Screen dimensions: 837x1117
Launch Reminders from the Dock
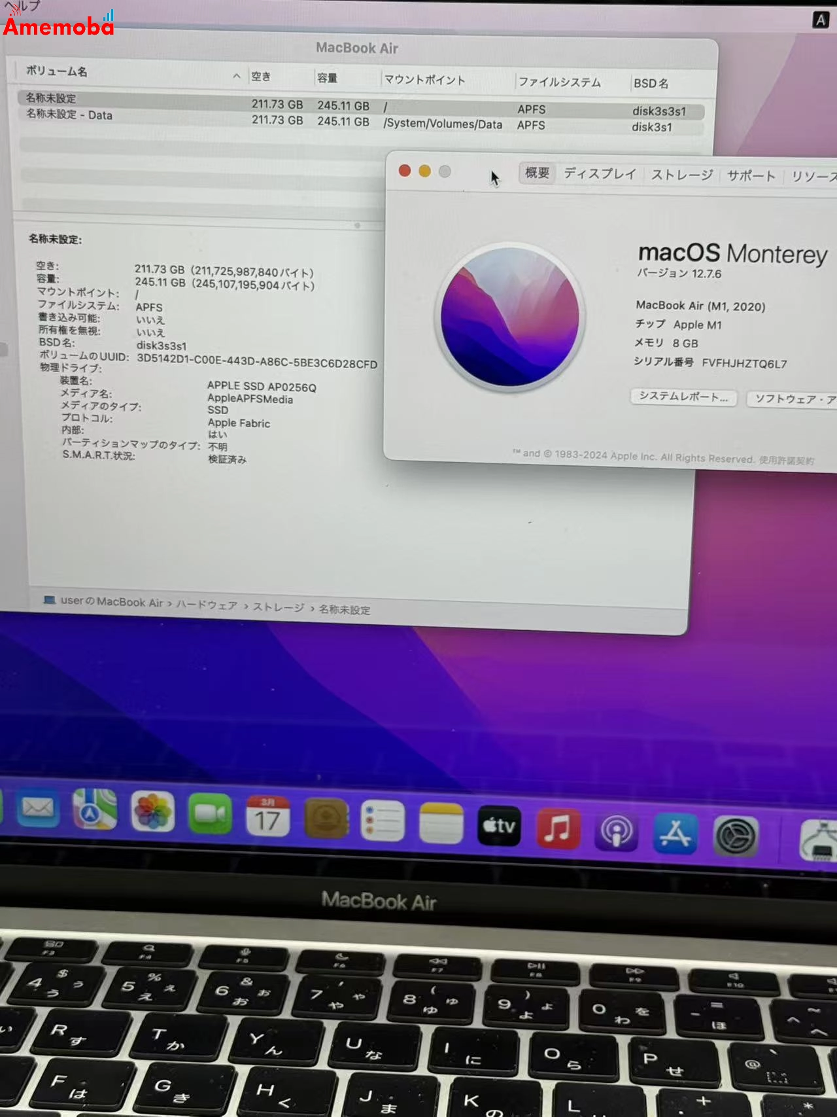tap(383, 821)
